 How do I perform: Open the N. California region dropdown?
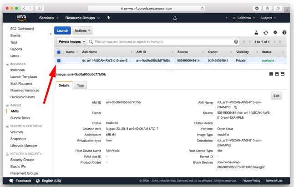[x=244, y=18]
